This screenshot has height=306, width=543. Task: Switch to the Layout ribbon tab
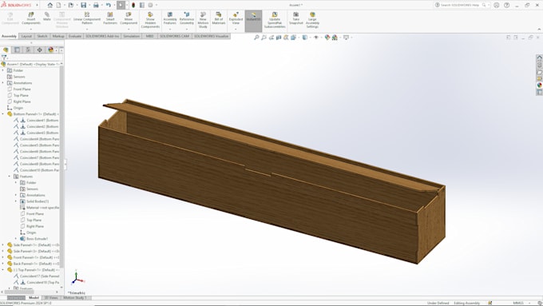(26, 36)
